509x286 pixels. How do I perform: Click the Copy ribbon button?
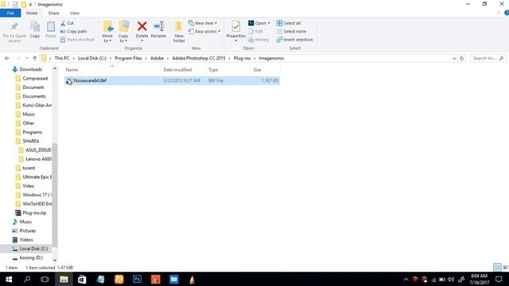[35, 30]
